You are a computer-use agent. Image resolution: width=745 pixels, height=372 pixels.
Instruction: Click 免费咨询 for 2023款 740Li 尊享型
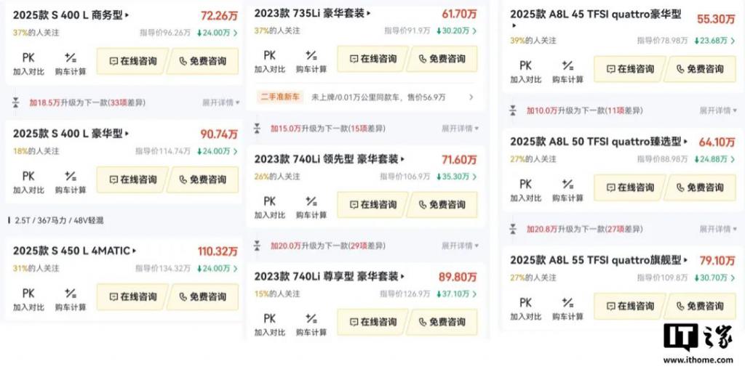(442, 322)
